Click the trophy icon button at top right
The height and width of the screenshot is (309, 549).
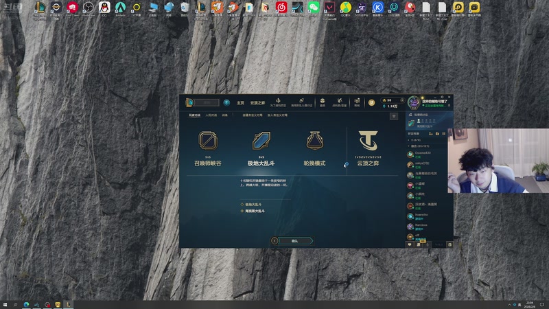(394, 116)
